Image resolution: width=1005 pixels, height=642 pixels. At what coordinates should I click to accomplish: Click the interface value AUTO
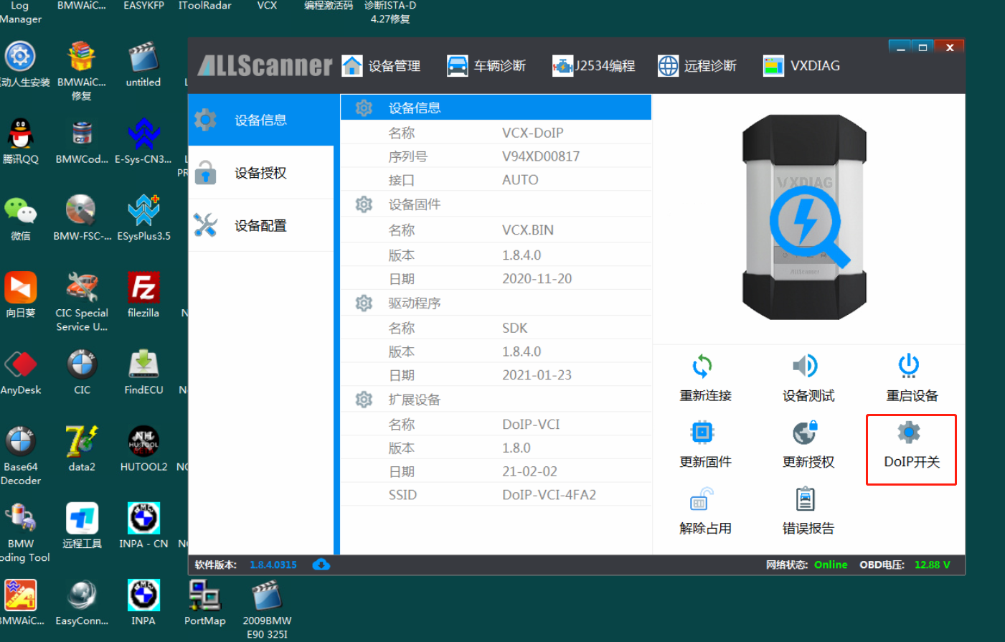pos(520,180)
